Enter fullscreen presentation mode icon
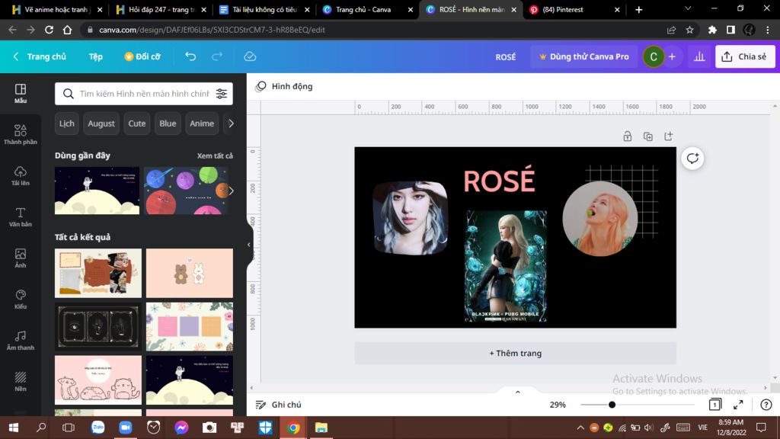 point(738,405)
